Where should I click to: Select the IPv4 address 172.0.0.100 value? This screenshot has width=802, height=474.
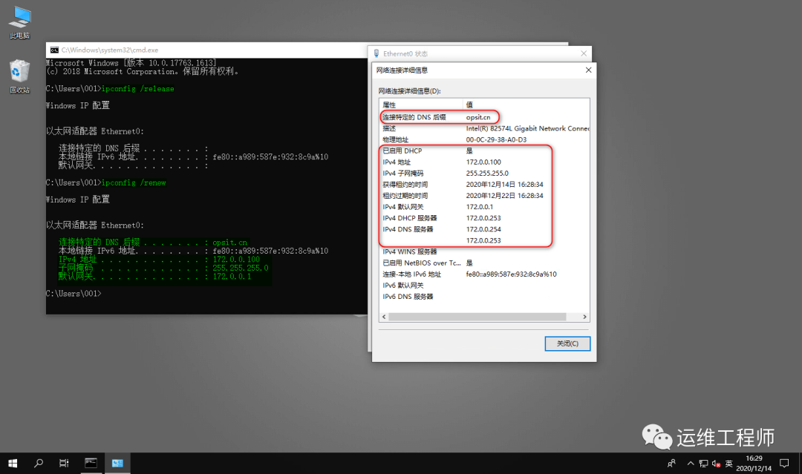click(483, 162)
